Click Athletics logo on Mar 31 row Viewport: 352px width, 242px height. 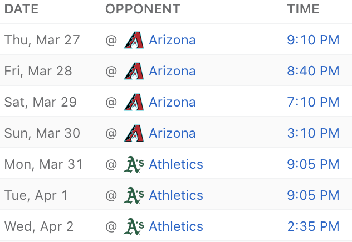[134, 164]
